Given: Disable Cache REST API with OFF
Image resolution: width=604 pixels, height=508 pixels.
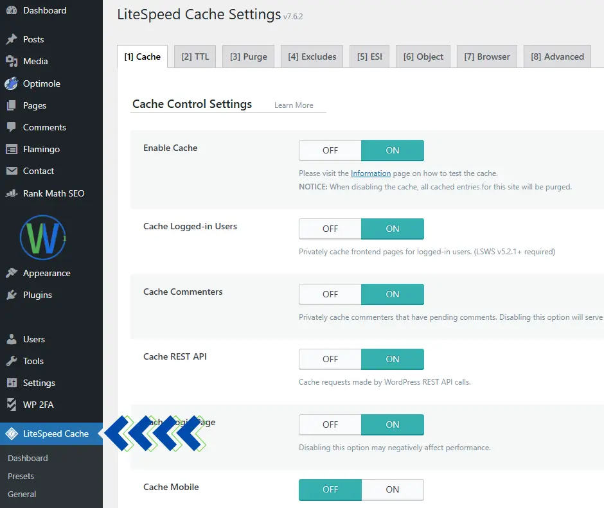Looking at the screenshot, I should point(330,359).
